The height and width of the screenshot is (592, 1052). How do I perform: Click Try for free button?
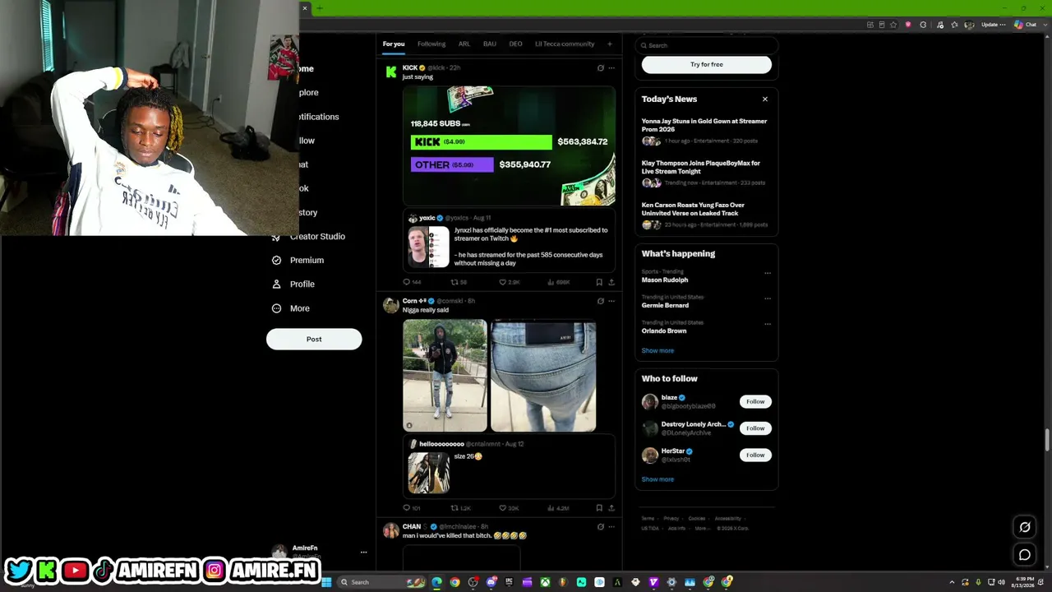[707, 64]
